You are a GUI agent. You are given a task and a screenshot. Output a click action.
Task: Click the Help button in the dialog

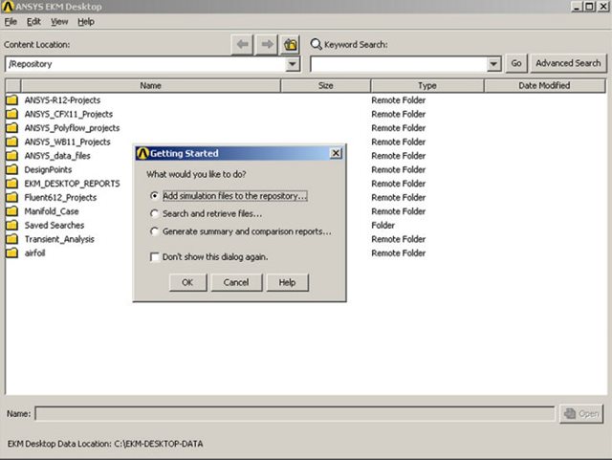click(x=287, y=282)
